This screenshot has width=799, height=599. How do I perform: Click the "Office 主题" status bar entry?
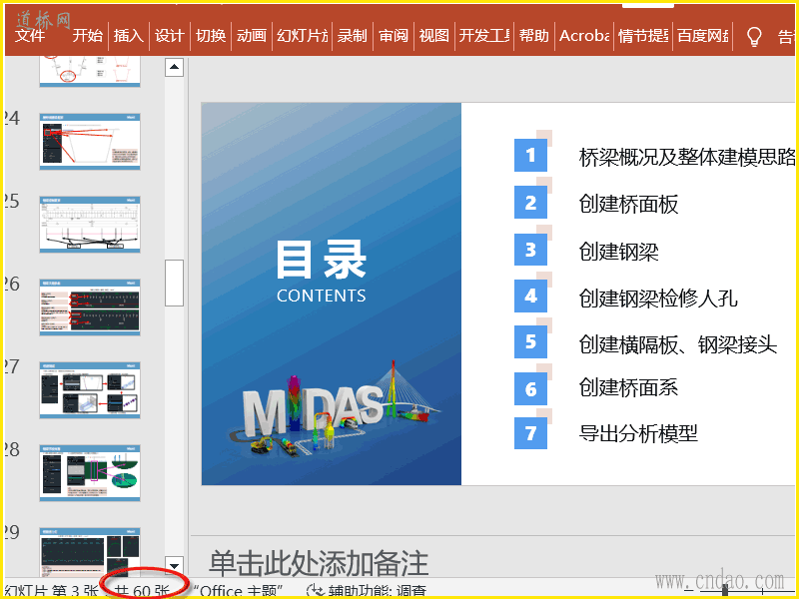pyautogui.click(x=238, y=591)
